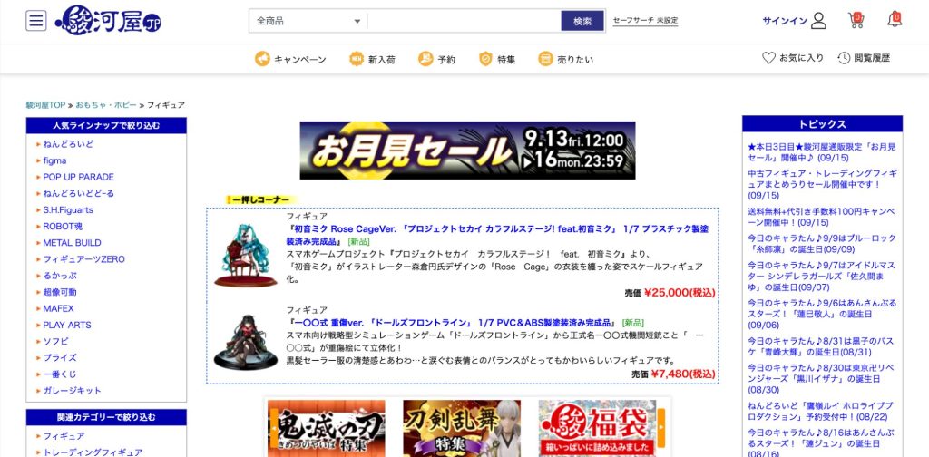The image size is (929, 457).
Task: Click the 新入荷 NEW badge icon
Action: 357,59
